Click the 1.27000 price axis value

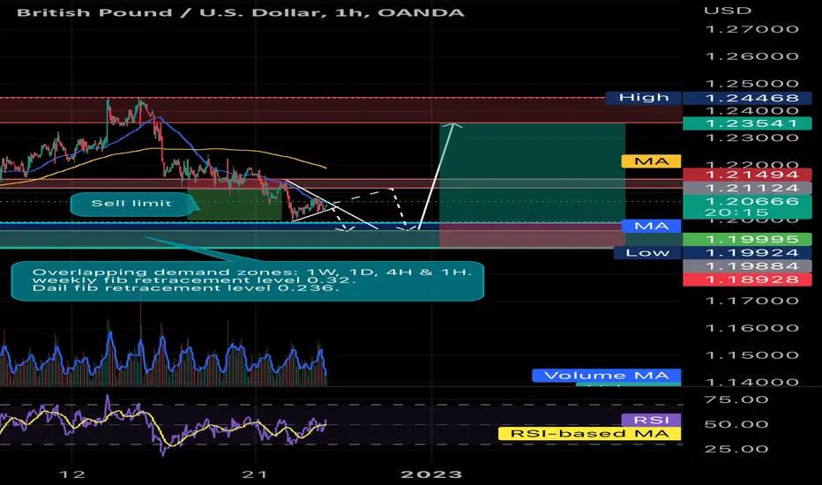click(752, 29)
